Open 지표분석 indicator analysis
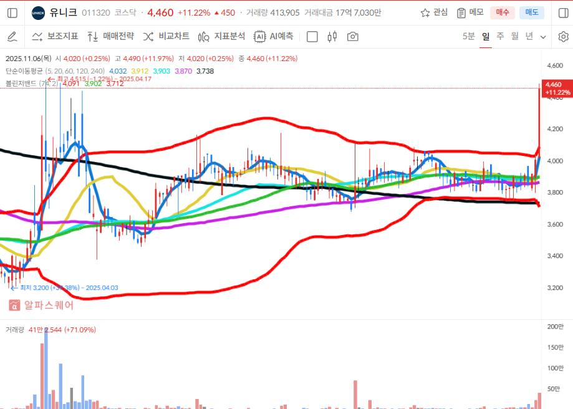 tap(221, 37)
